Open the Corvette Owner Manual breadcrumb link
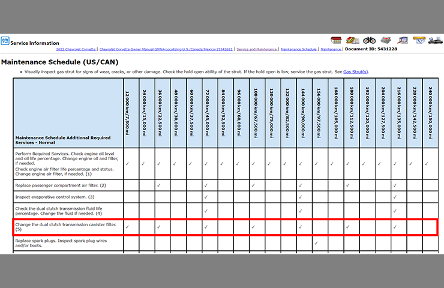 [x=166, y=49]
